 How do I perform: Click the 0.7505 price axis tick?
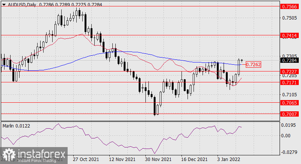click(290, 18)
